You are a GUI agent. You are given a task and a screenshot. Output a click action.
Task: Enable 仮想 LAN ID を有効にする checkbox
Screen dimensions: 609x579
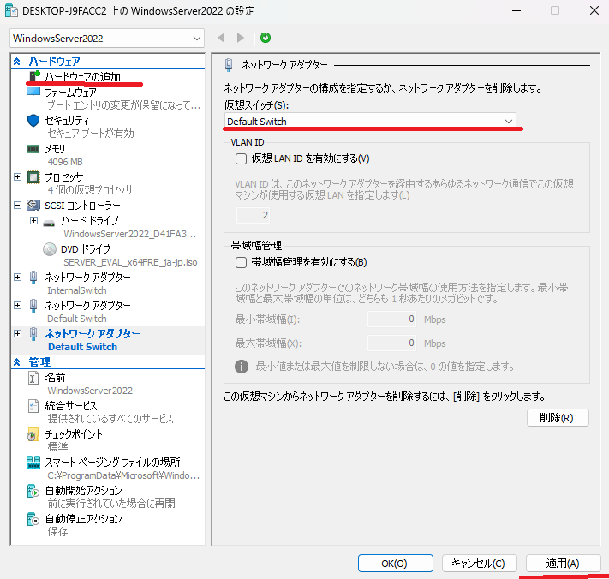point(242,158)
